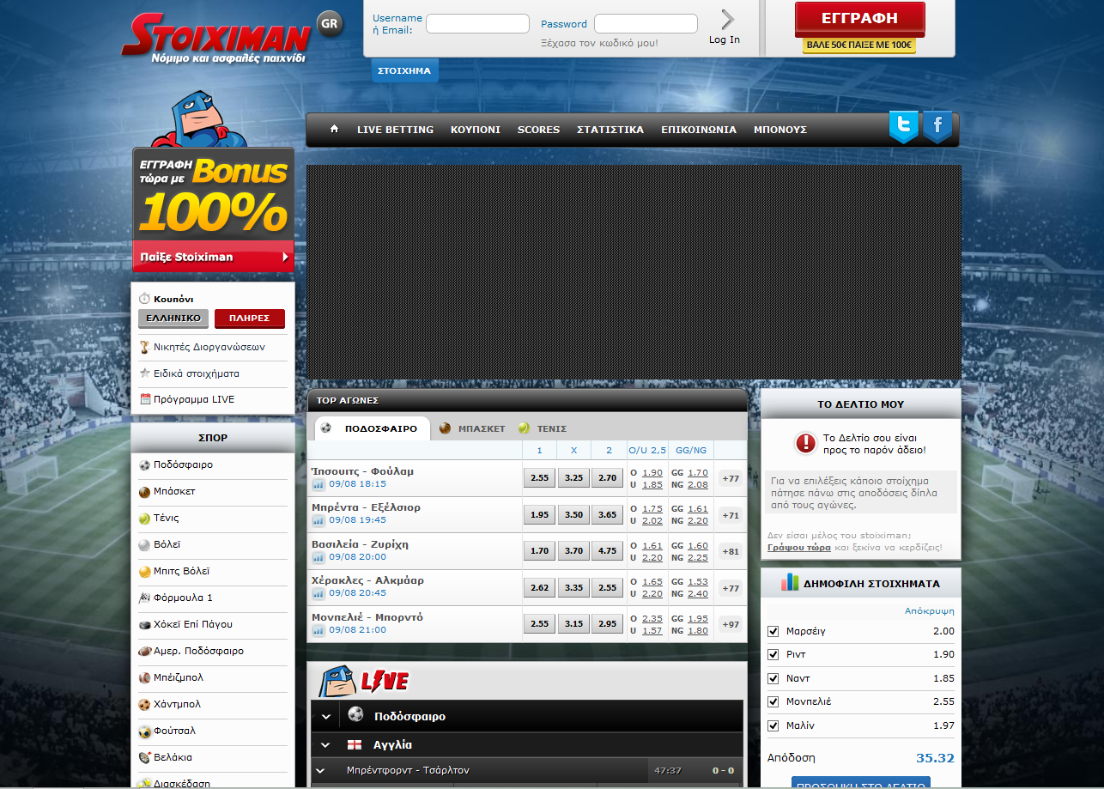Expand +81 markets for Βασιλεία - Ζυρίχη
This screenshot has height=789, width=1104.
click(x=731, y=551)
